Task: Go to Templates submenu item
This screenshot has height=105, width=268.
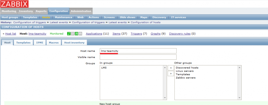Action: [30, 17]
